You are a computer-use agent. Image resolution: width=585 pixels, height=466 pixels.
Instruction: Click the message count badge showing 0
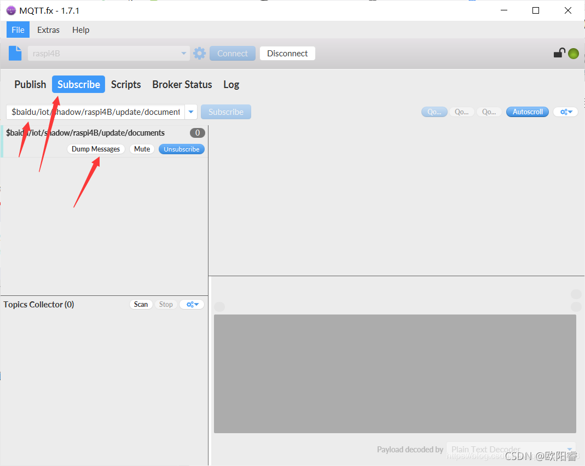pyautogui.click(x=198, y=133)
